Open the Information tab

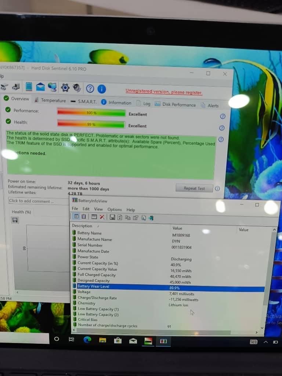pyautogui.click(x=116, y=102)
